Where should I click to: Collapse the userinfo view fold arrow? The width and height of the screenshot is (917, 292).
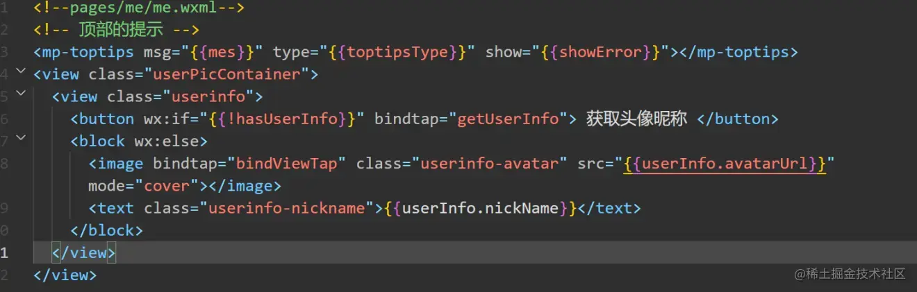[19, 93]
